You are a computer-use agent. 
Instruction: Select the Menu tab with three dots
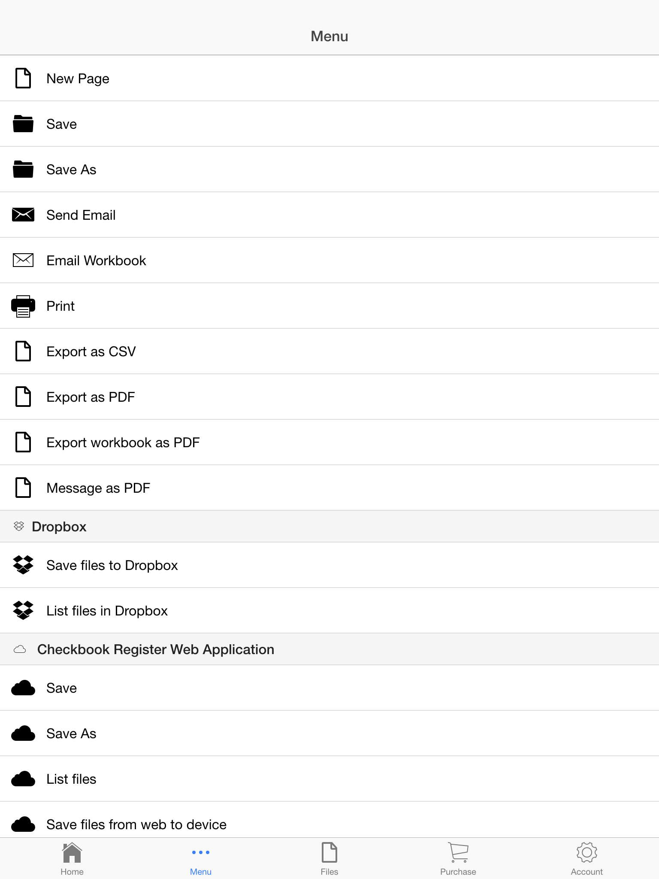click(201, 858)
